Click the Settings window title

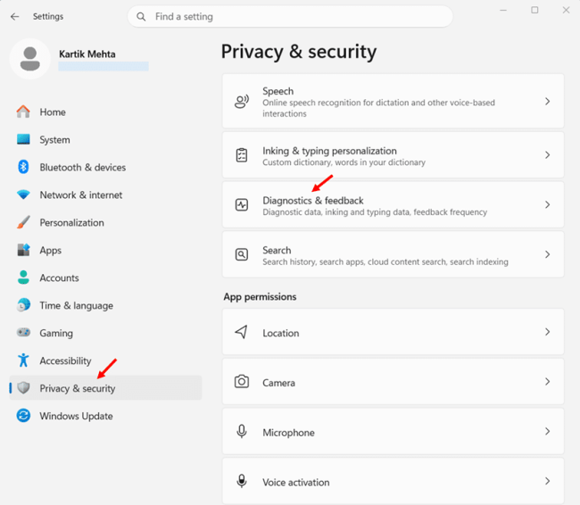pos(48,17)
